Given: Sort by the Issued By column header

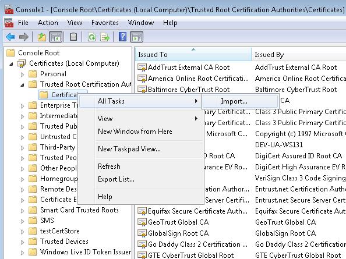Looking at the screenshot, I should (x=299, y=55).
